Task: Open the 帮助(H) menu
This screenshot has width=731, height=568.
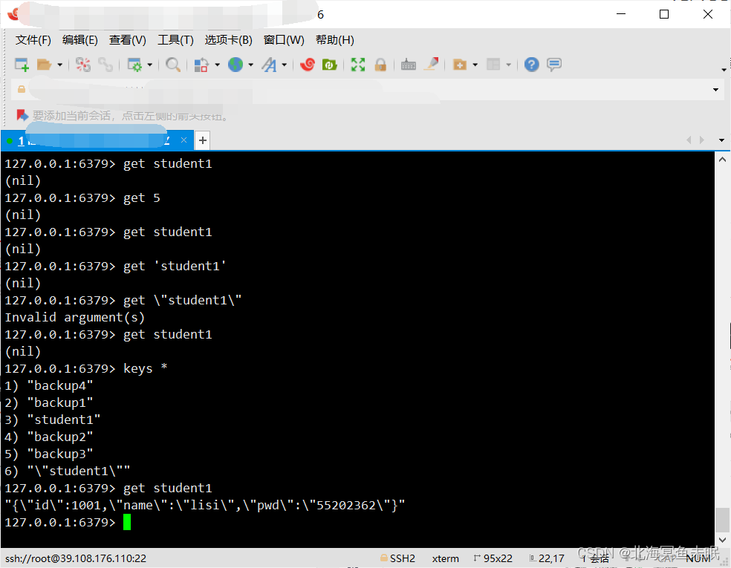Action: click(x=335, y=40)
